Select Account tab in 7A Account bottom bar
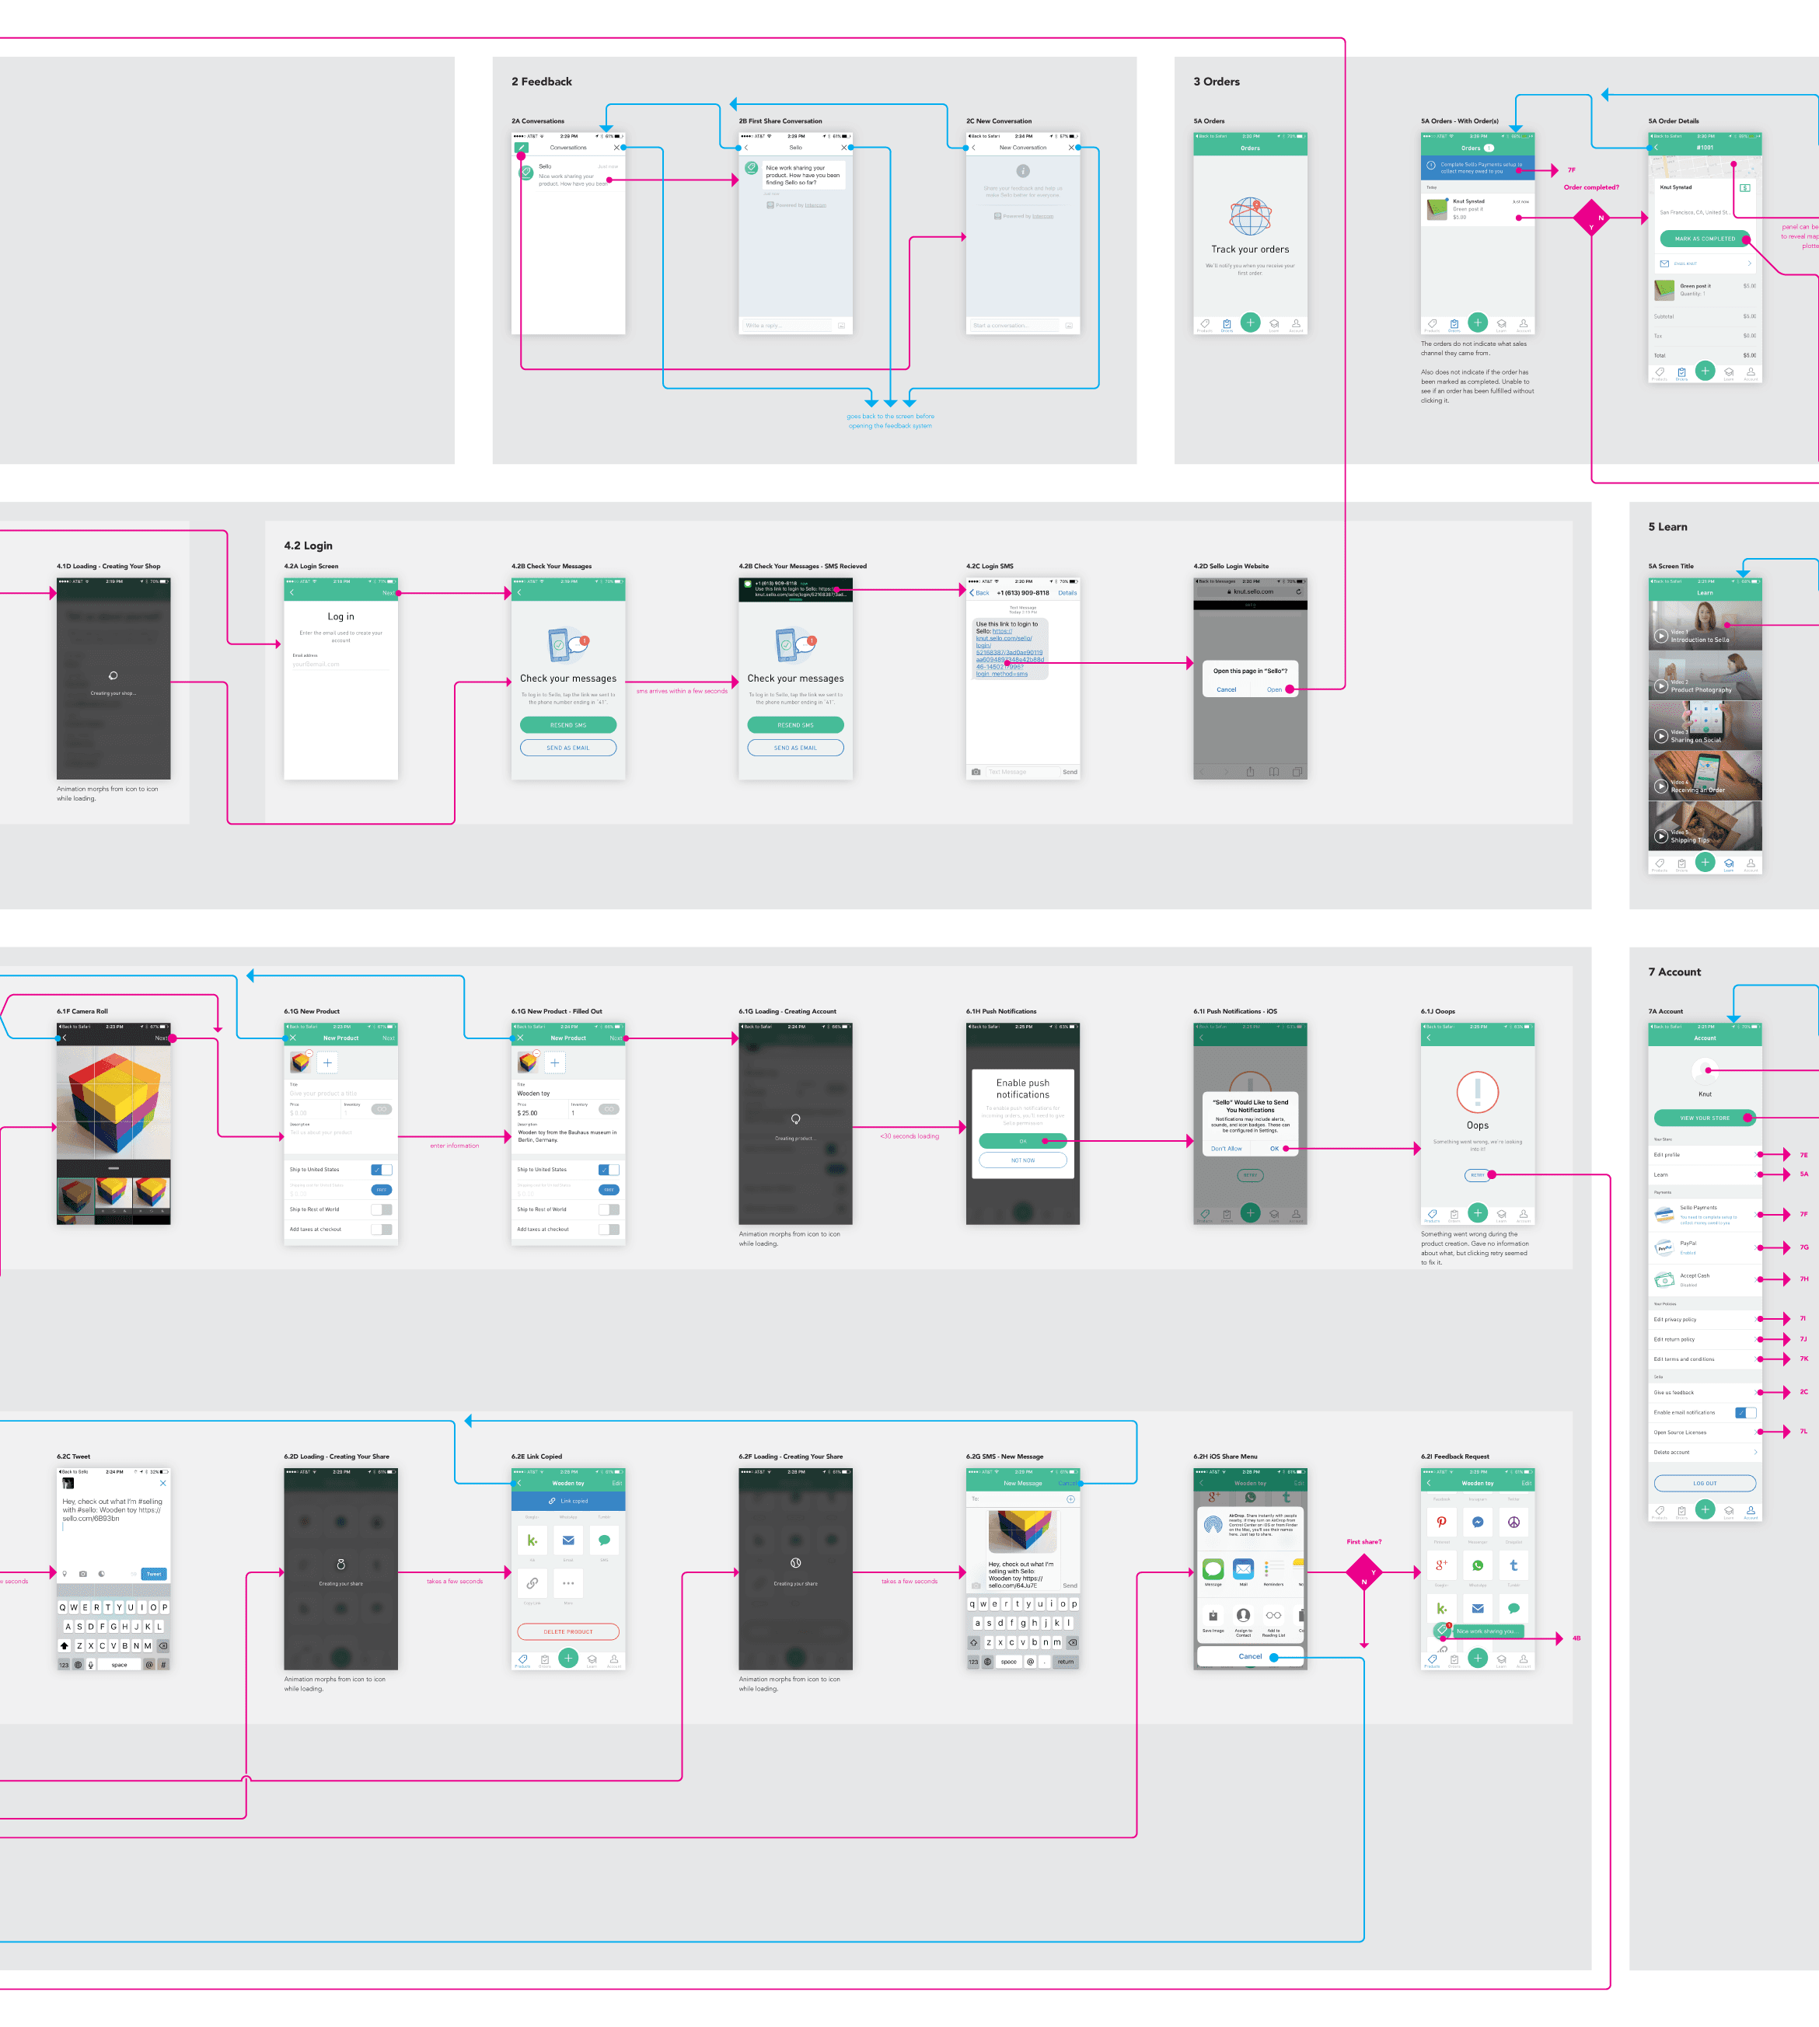 coord(1750,1510)
